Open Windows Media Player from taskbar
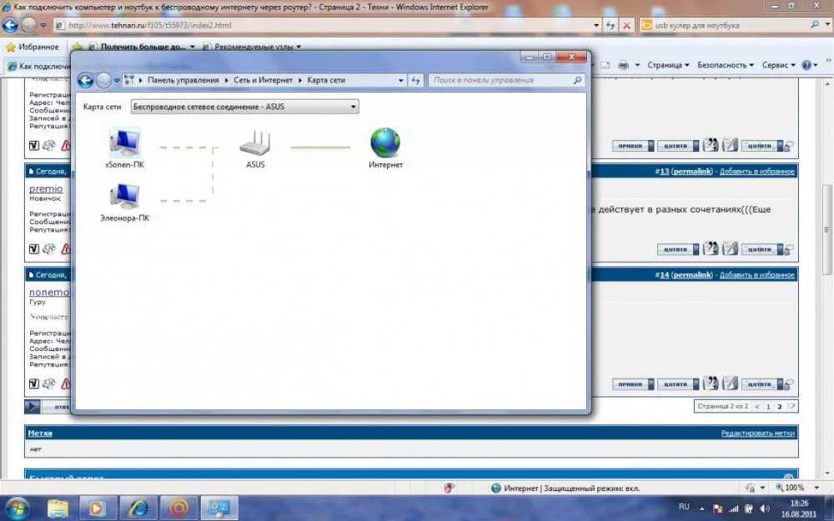 pos(98,508)
